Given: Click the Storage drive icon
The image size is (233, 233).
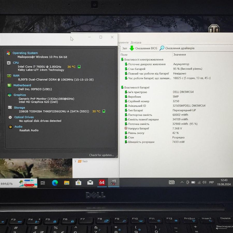Looking at the screenshot, I should pyautogui.click(x=10, y=107).
